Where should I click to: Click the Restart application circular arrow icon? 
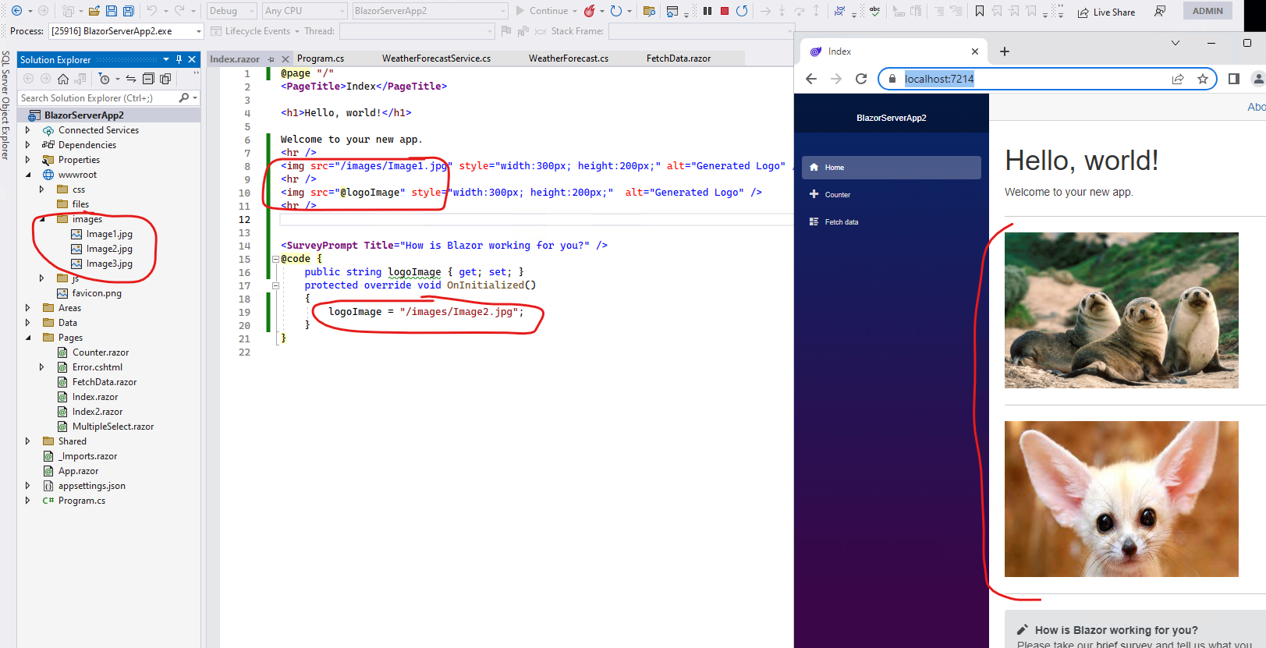(x=616, y=11)
